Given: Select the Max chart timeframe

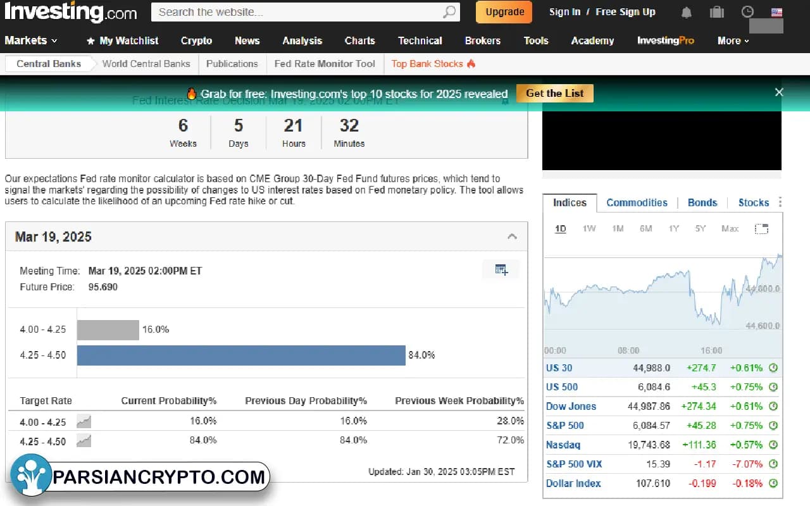Looking at the screenshot, I should coord(730,228).
